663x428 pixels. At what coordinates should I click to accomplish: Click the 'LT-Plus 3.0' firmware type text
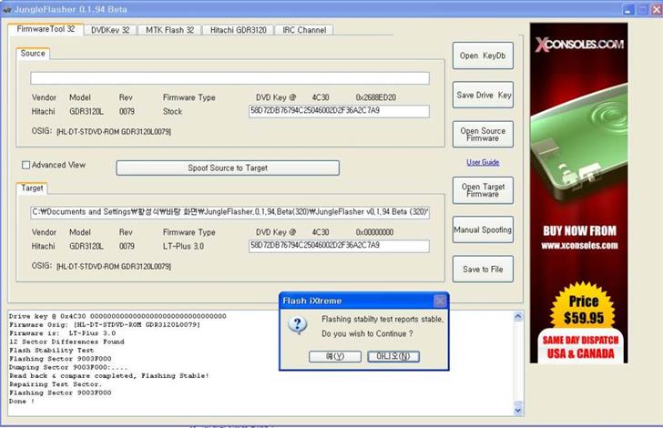pos(184,246)
